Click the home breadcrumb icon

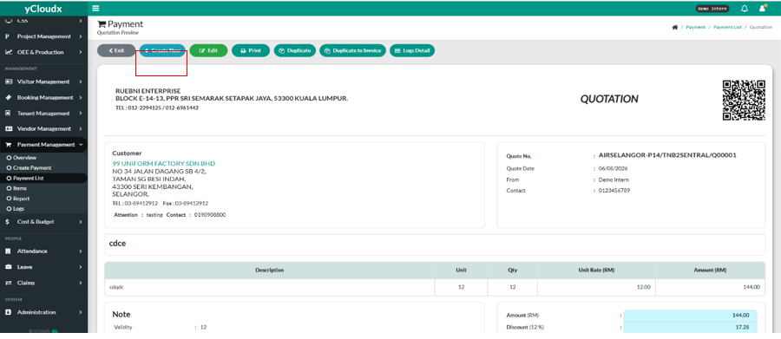pos(675,28)
